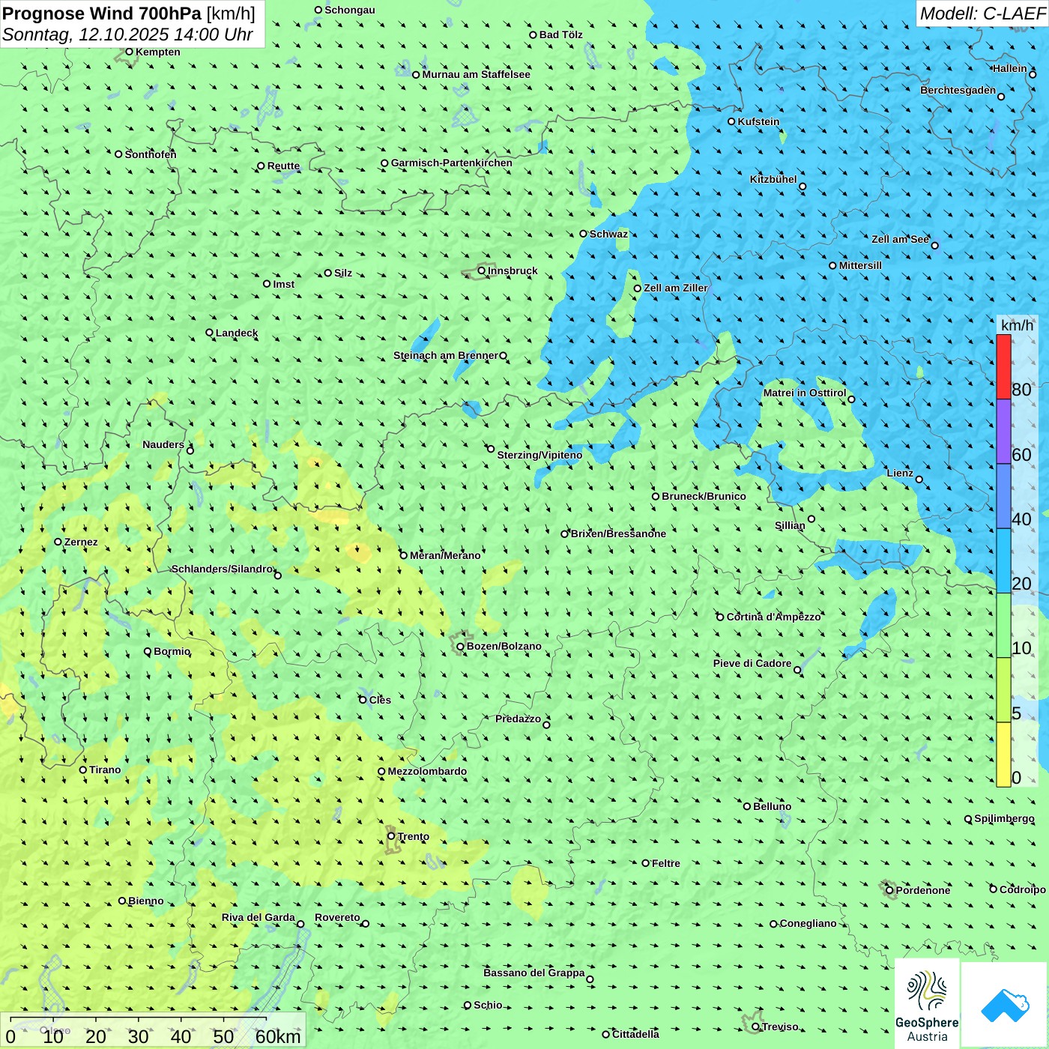Choose the lime legend color swatch

tap(1003, 690)
